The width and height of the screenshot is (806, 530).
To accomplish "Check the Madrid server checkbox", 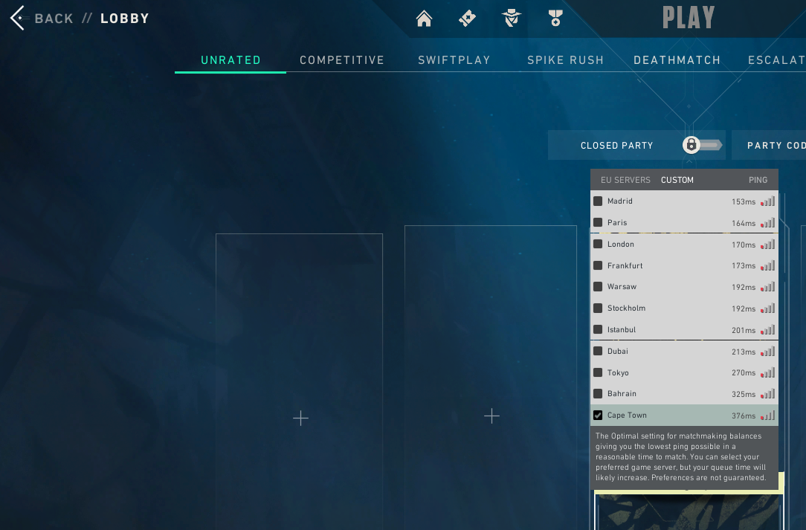I will [x=598, y=201].
